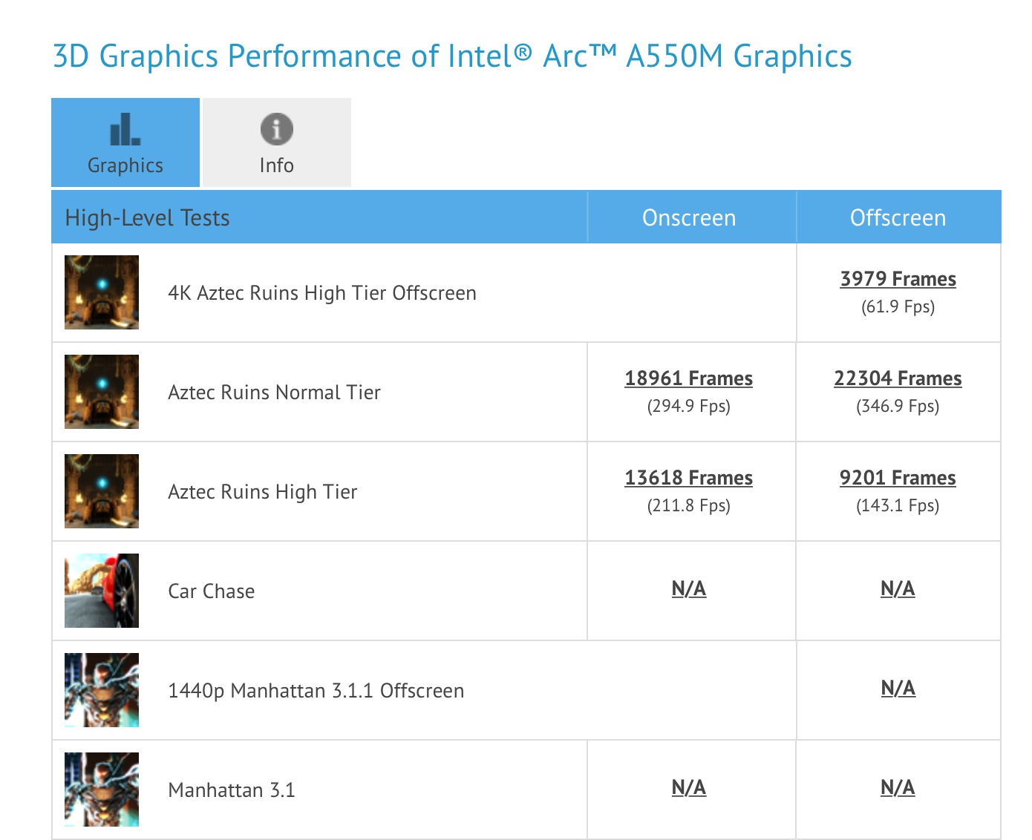Open the 3979 Frames offscreen result
The height and width of the screenshot is (840, 1032).
click(x=898, y=279)
